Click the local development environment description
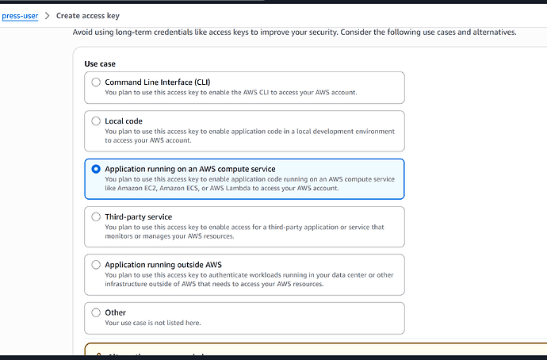Viewport: 547px width, 360px height. (250, 136)
